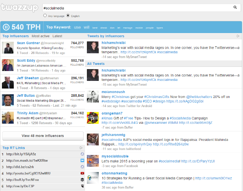This screenshot has height=191, width=243.
Task: Click the Mashable icon beside on.mash.to link
Action: (82, 161)
